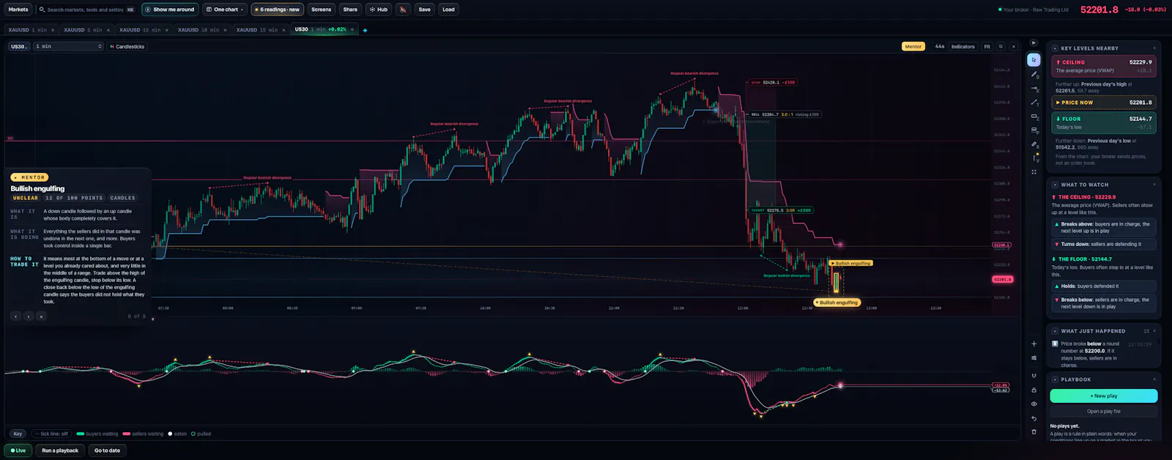Viewport: 1172px width, 460px height.
Task: Close the XAUUSD 10 min tab
Action: 226,30
